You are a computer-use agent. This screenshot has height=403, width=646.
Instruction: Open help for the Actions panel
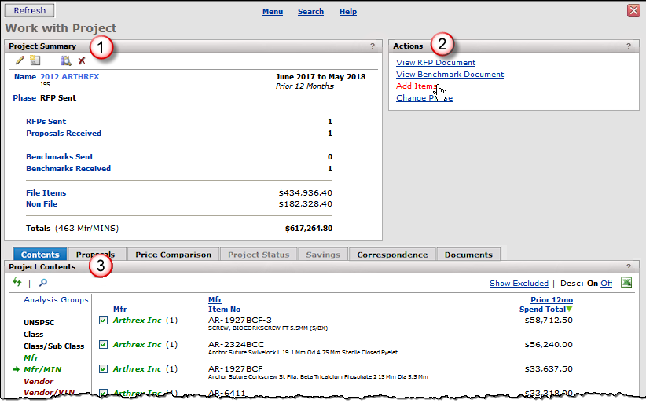629,46
